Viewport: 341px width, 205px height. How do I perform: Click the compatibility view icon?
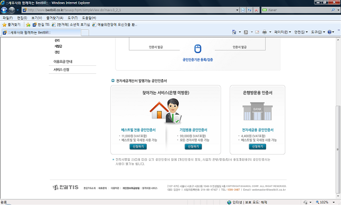243,10
